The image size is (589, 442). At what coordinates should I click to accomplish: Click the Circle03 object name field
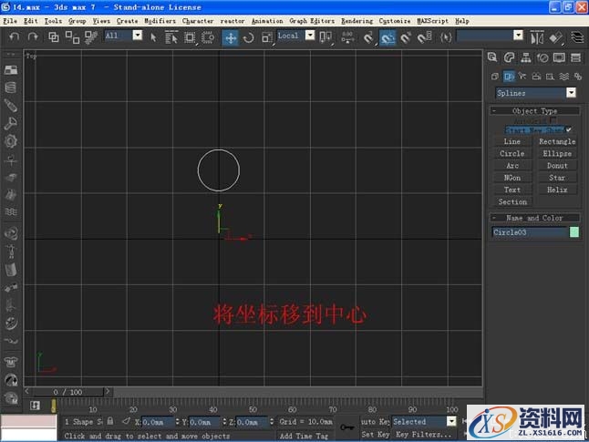[530, 232]
